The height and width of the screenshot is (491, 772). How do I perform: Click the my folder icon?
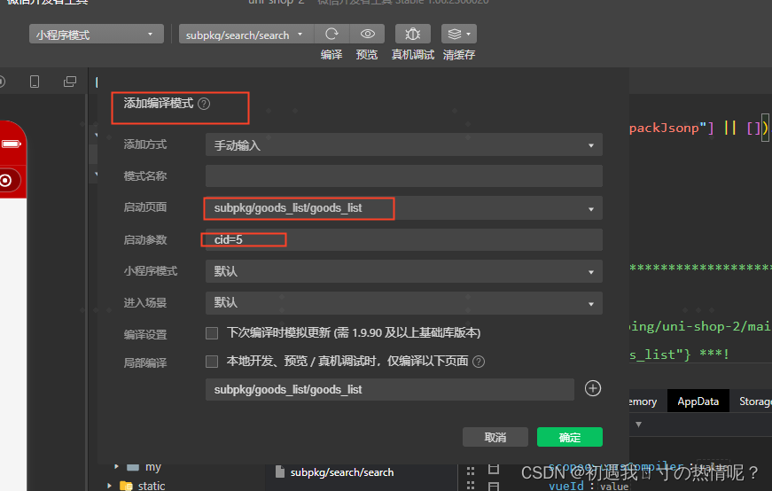tap(132, 466)
